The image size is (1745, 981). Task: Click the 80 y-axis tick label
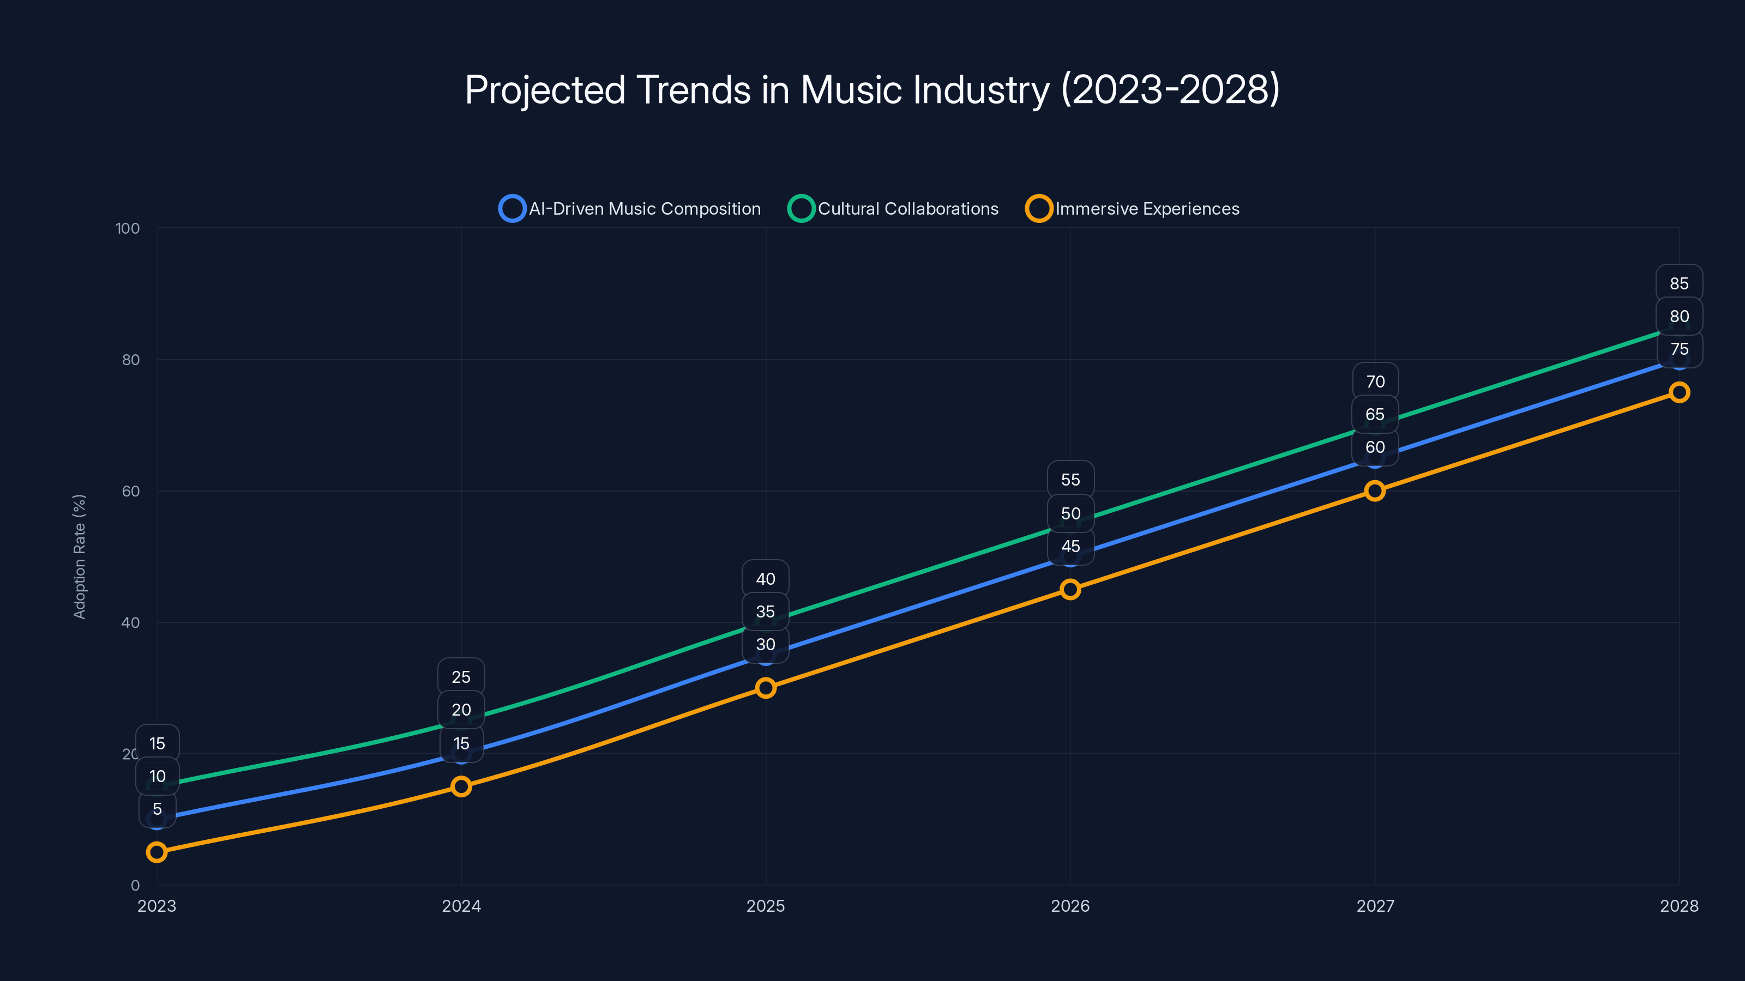[x=131, y=360]
